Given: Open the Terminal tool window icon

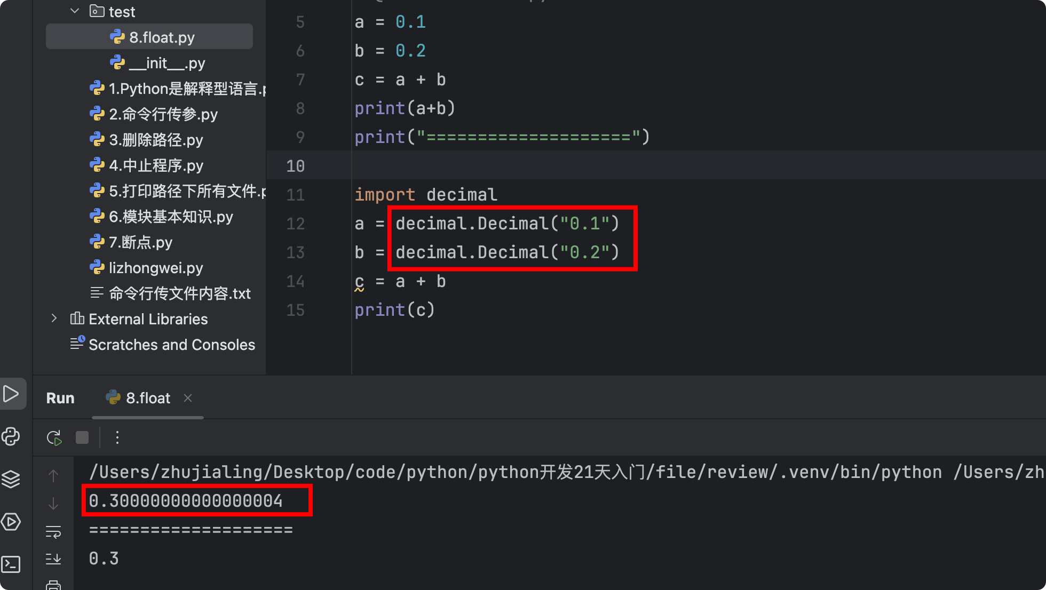Looking at the screenshot, I should [12, 564].
